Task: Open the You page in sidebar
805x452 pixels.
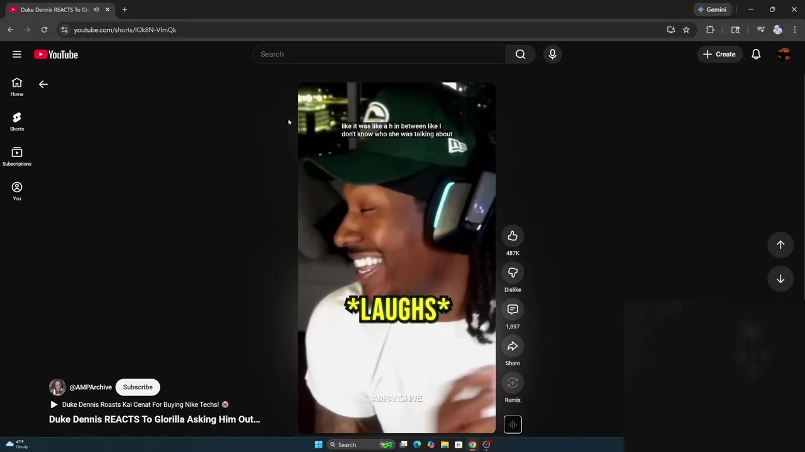Action: click(17, 191)
